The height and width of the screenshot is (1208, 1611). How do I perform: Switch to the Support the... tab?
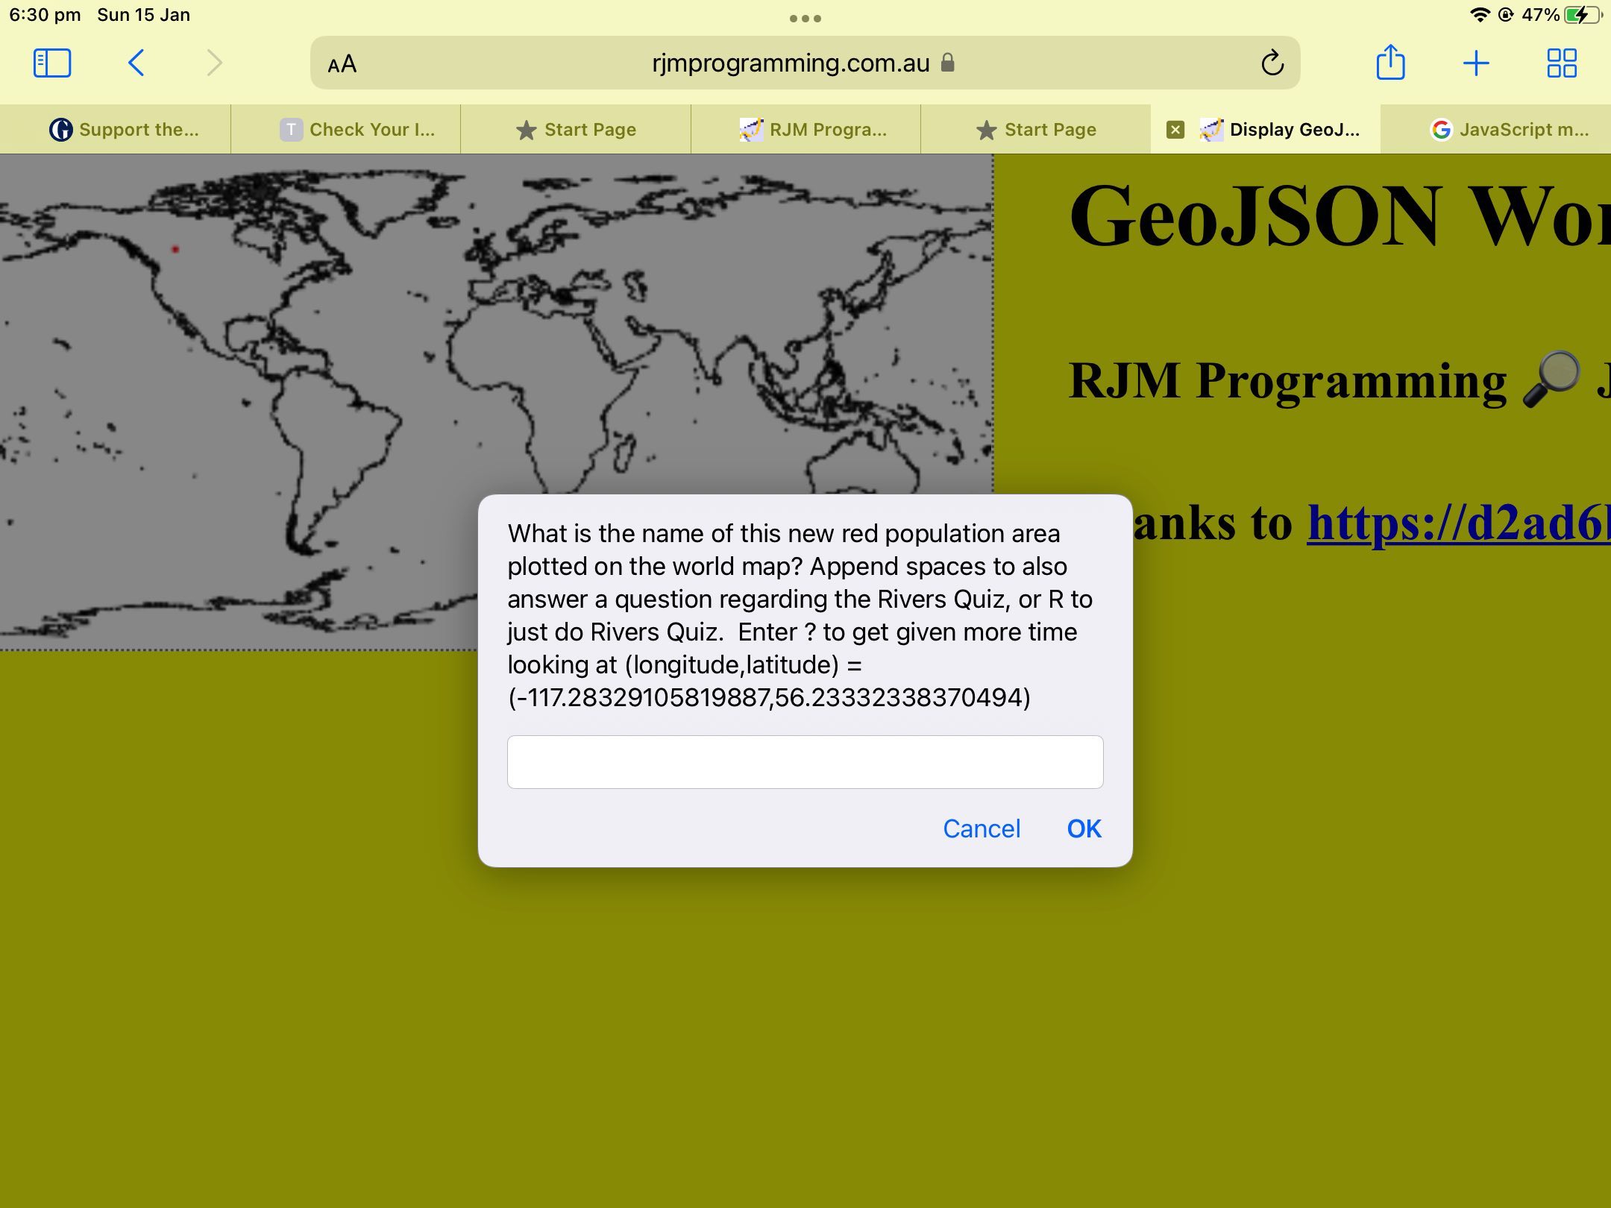124,130
